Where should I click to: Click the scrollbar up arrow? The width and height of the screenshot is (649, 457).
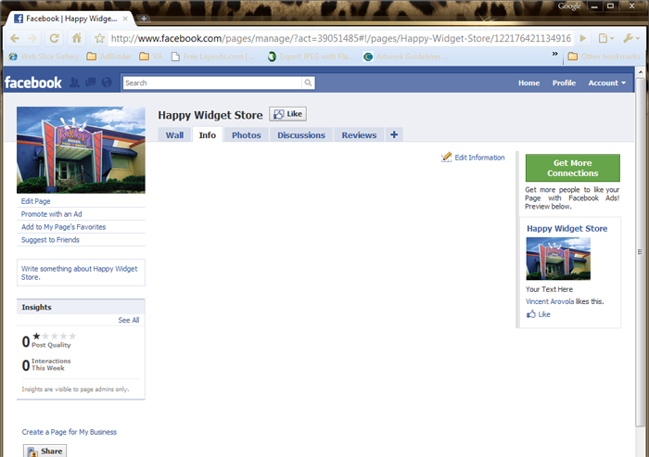[x=641, y=72]
